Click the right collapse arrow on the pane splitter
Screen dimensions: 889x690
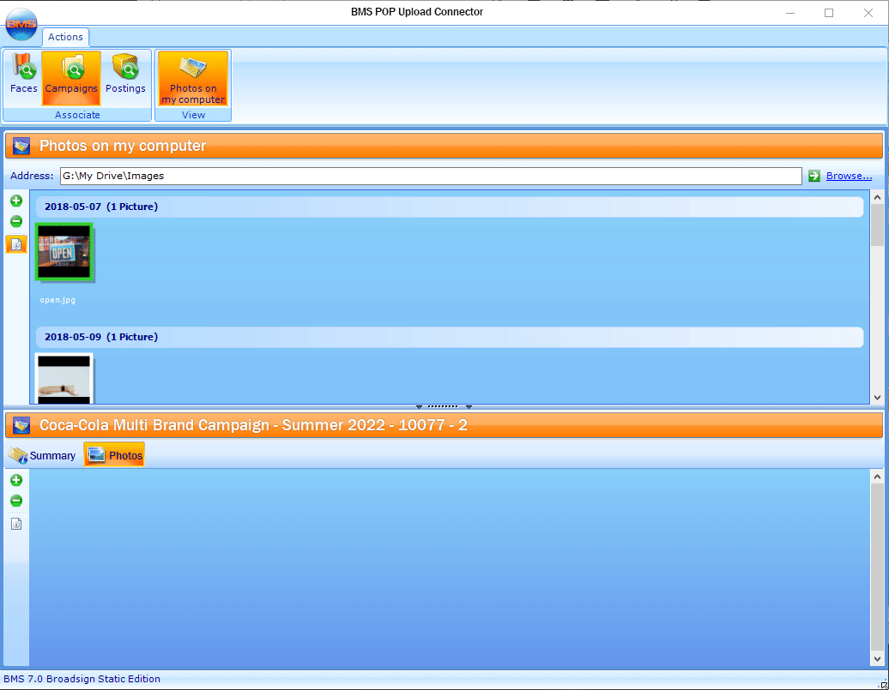coord(469,407)
